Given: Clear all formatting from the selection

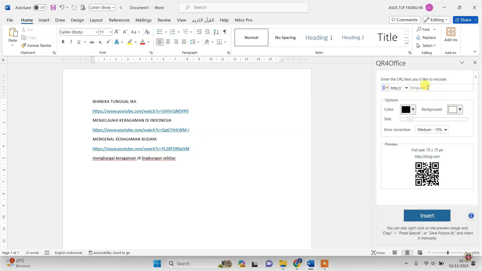Looking at the screenshot, I should (x=147, y=32).
